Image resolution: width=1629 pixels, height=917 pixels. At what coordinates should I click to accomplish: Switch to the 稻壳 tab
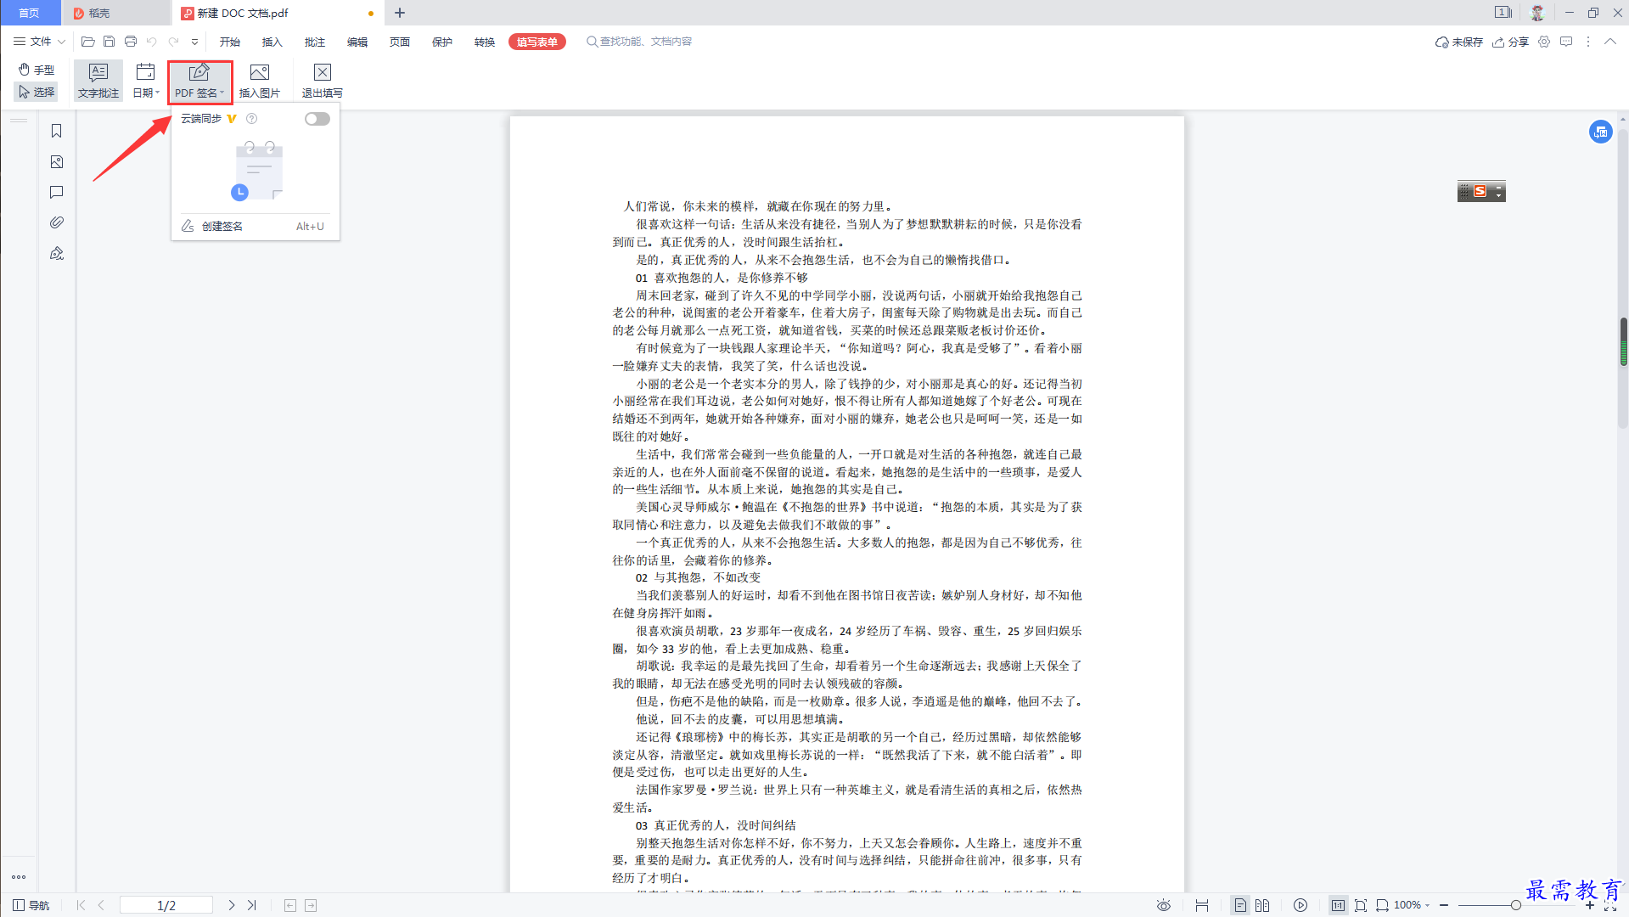point(116,13)
